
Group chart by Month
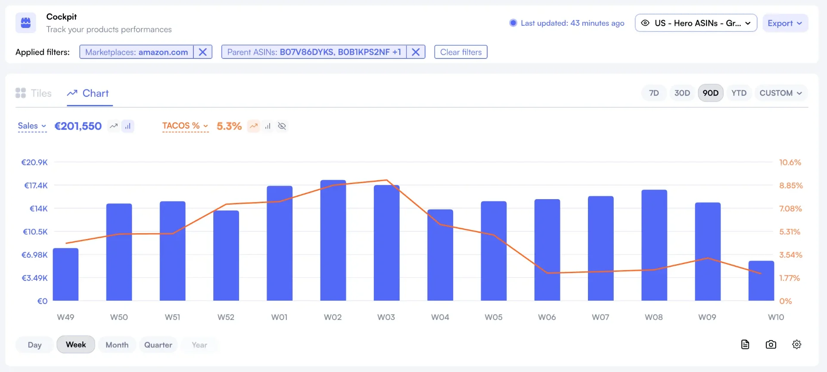(x=117, y=345)
